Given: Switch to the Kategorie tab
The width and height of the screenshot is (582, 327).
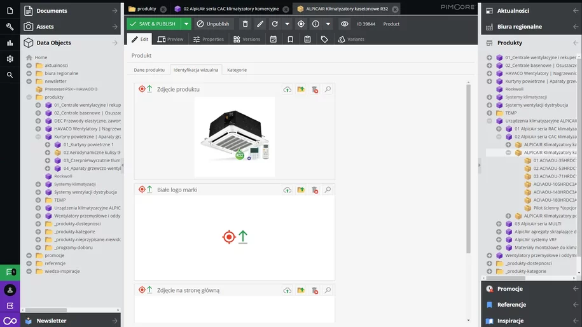Looking at the screenshot, I should (x=237, y=69).
